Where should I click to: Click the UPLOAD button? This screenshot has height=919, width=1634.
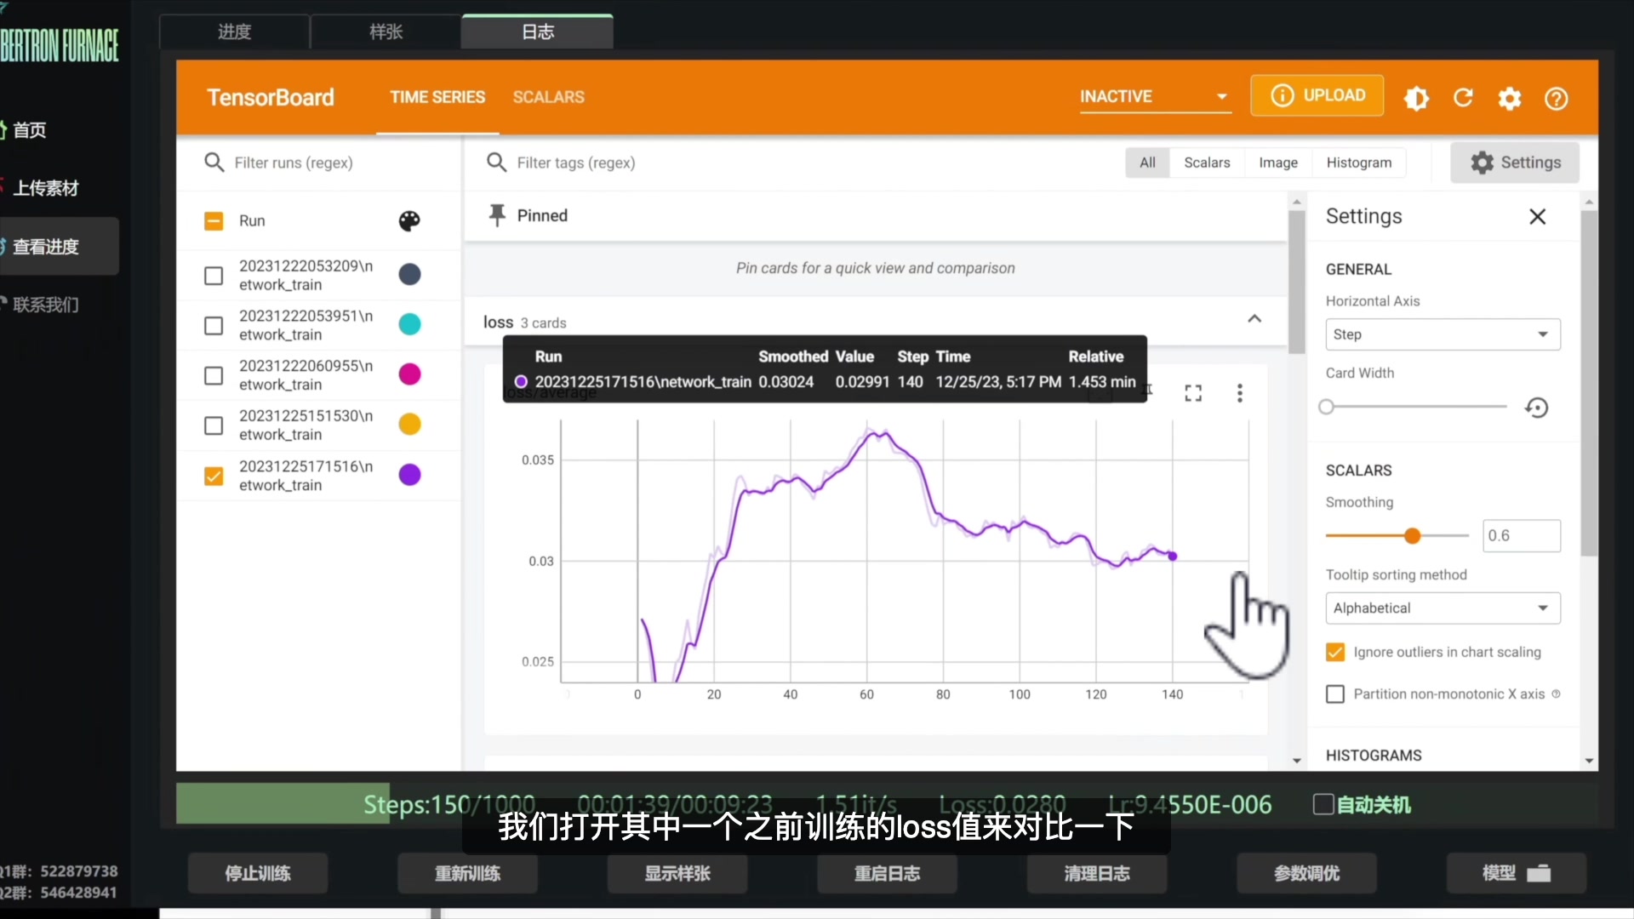pyautogui.click(x=1317, y=95)
